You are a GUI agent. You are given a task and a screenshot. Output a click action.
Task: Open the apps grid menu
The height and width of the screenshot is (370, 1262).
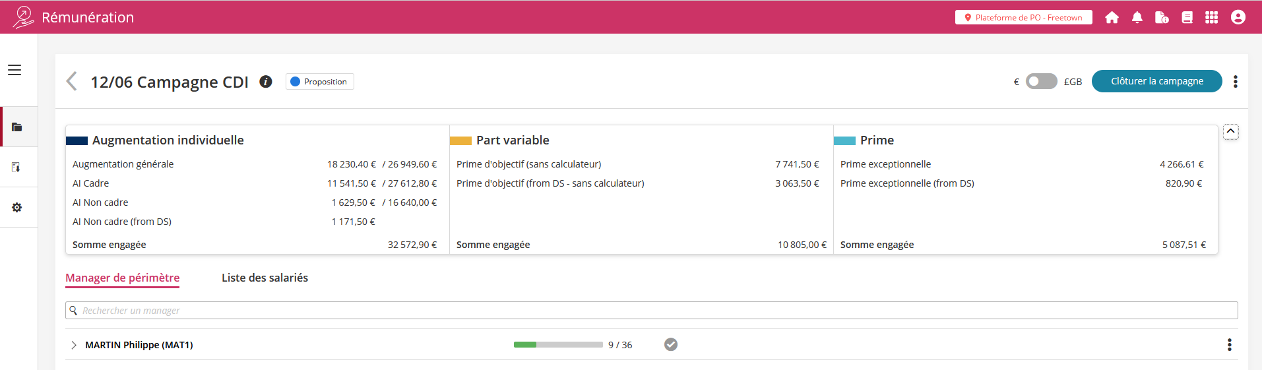(x=1211, y=18)
